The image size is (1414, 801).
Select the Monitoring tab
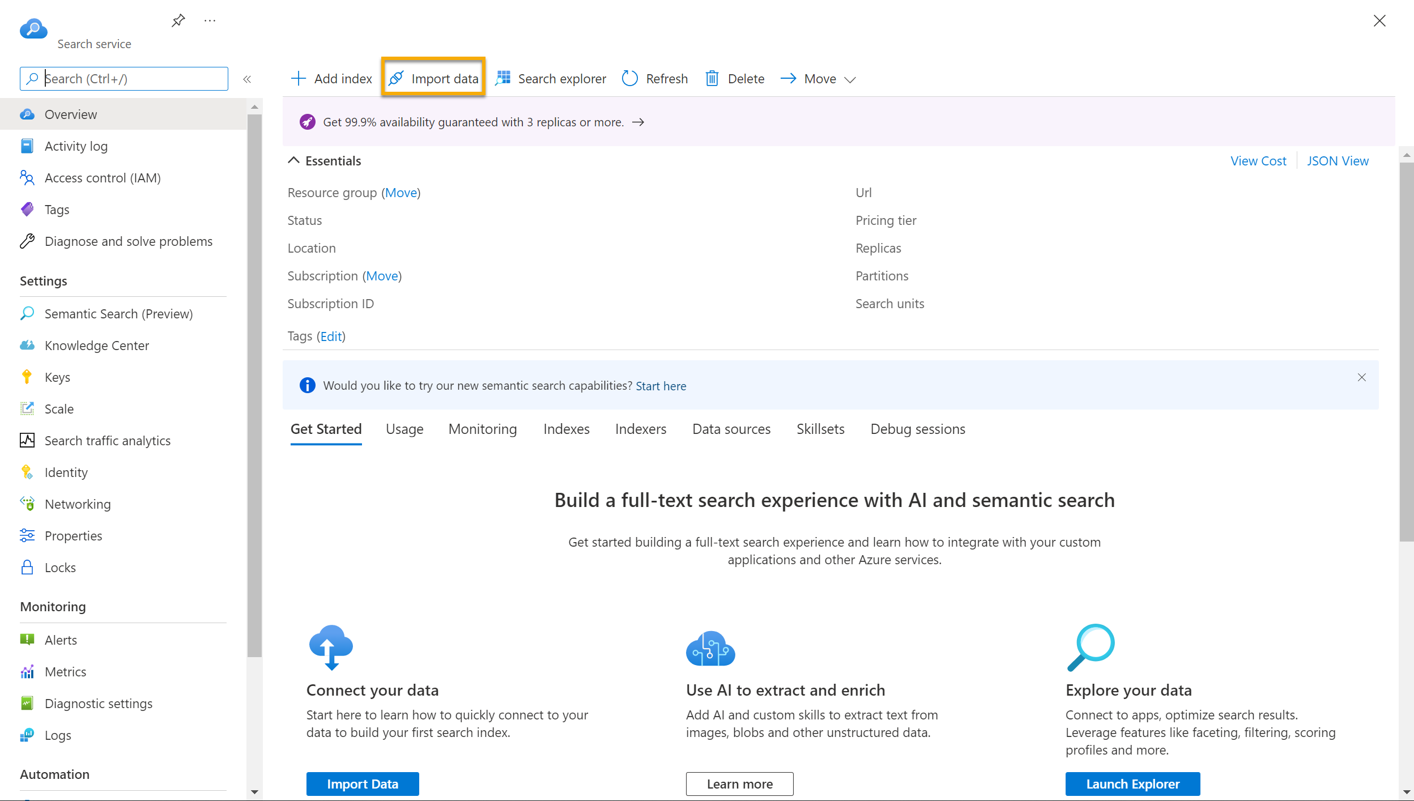(483, 429)
